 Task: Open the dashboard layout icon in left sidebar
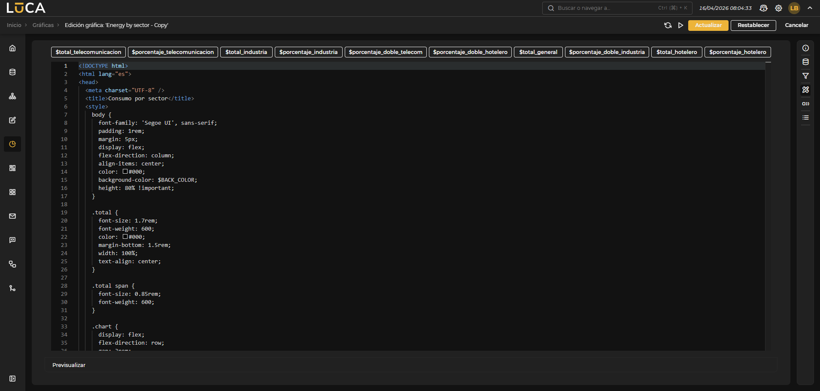coord(12,168)
